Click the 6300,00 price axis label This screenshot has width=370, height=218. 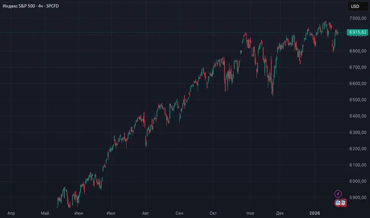[358, 132]
